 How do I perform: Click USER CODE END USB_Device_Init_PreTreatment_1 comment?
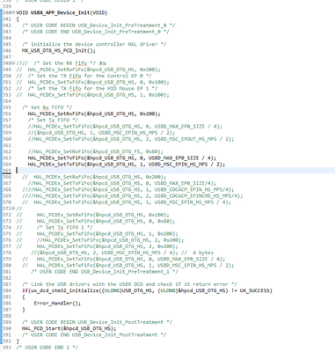pos(105,272)
